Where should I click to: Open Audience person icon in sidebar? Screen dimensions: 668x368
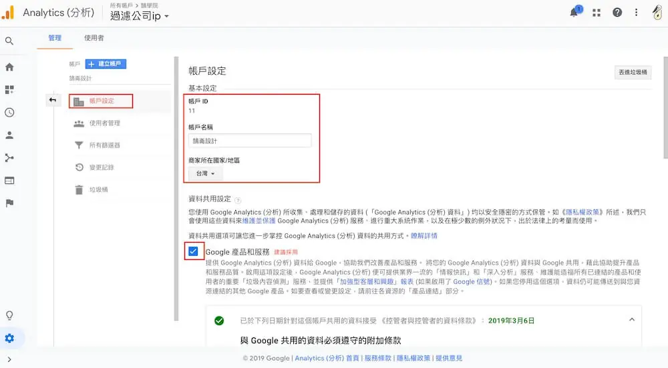[9, 135]
